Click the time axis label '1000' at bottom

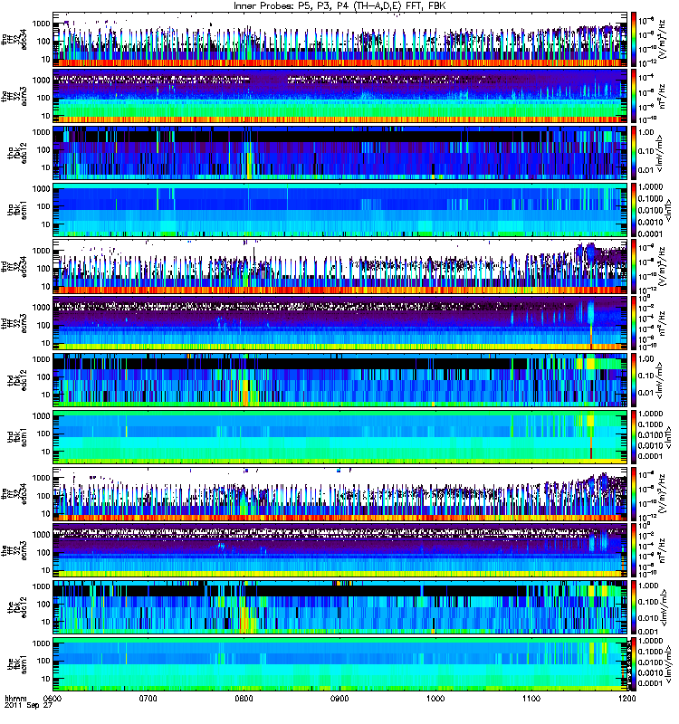click(x=435, y=698)
